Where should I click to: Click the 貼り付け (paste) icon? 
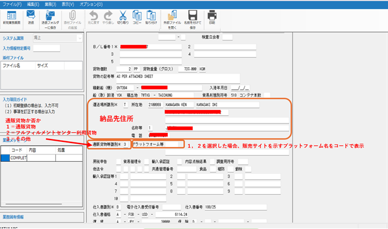151,16
